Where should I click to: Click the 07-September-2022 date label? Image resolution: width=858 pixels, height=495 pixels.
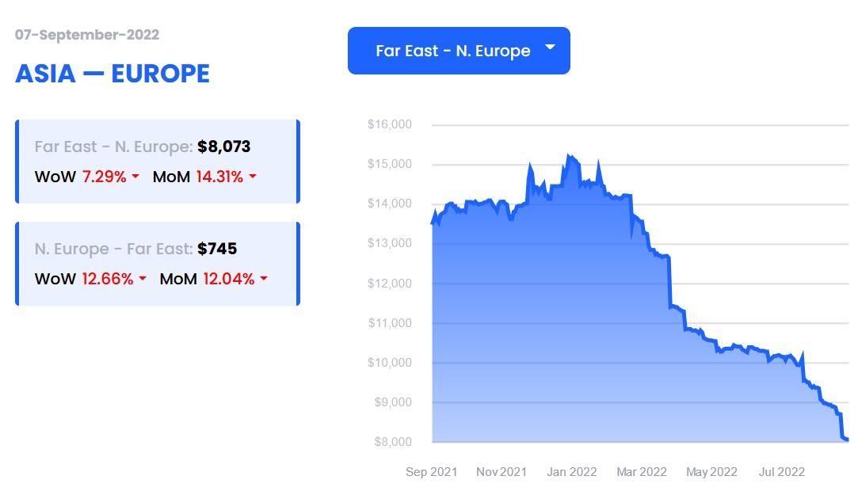coord(87,35)
